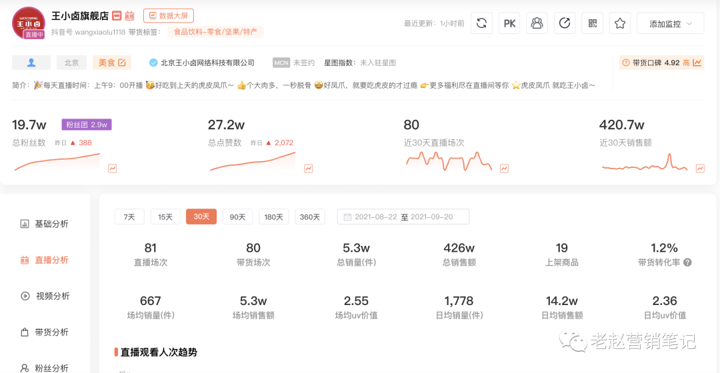Click the 直播观看人次趋势 heading

[159, 352]
